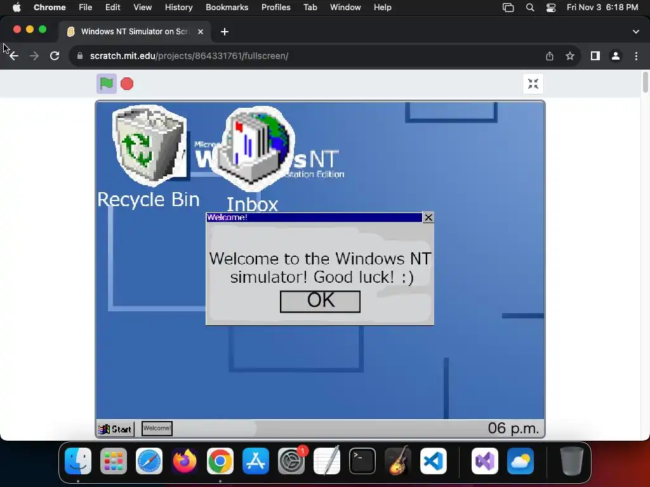This screenshot has height=487, width=650.
Task: Bookmark this page with the star
Action: click(x=570, y=56)
